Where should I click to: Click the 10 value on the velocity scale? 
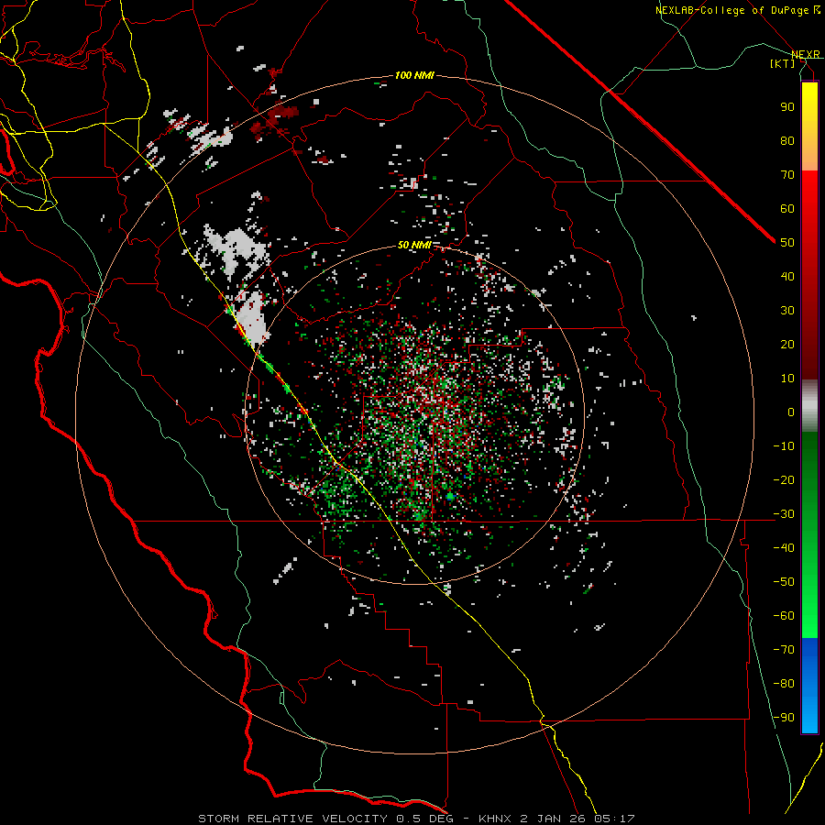787,379
